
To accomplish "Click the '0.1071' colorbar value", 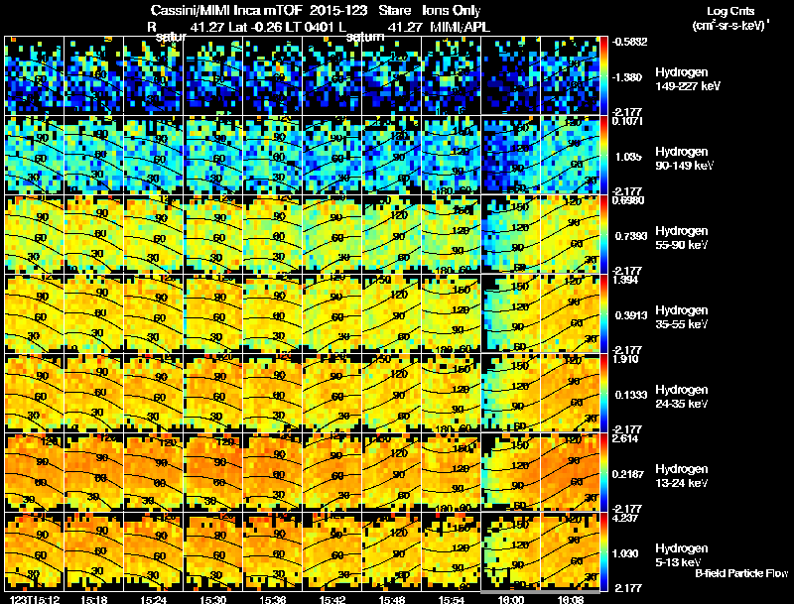I will (x=627, y=121).
